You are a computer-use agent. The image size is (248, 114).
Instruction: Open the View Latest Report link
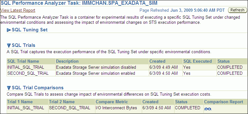coord(18,10)
